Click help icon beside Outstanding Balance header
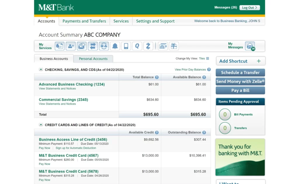The width and height of the screenshot is (299, 184). pyautogui.click(x=204, y=133)
